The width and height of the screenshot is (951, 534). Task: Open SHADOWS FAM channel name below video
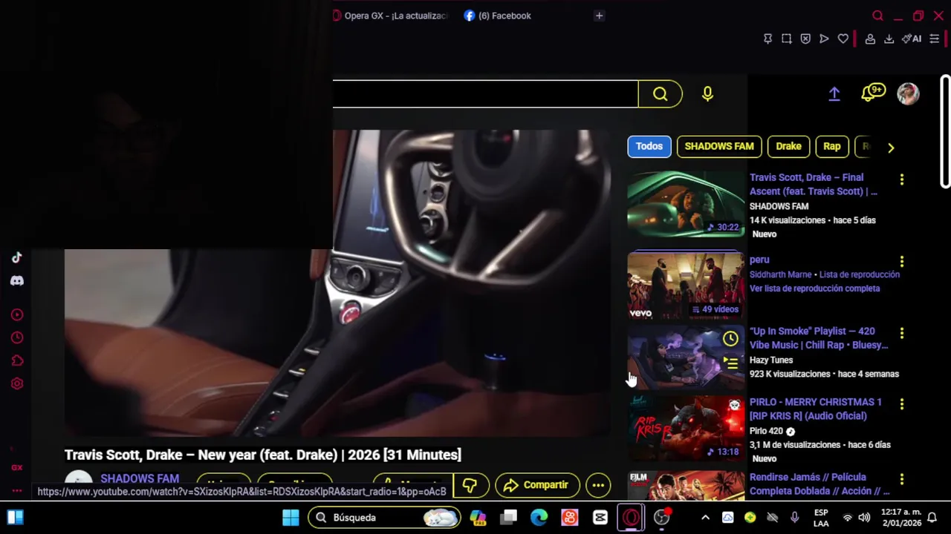[140, 479]
